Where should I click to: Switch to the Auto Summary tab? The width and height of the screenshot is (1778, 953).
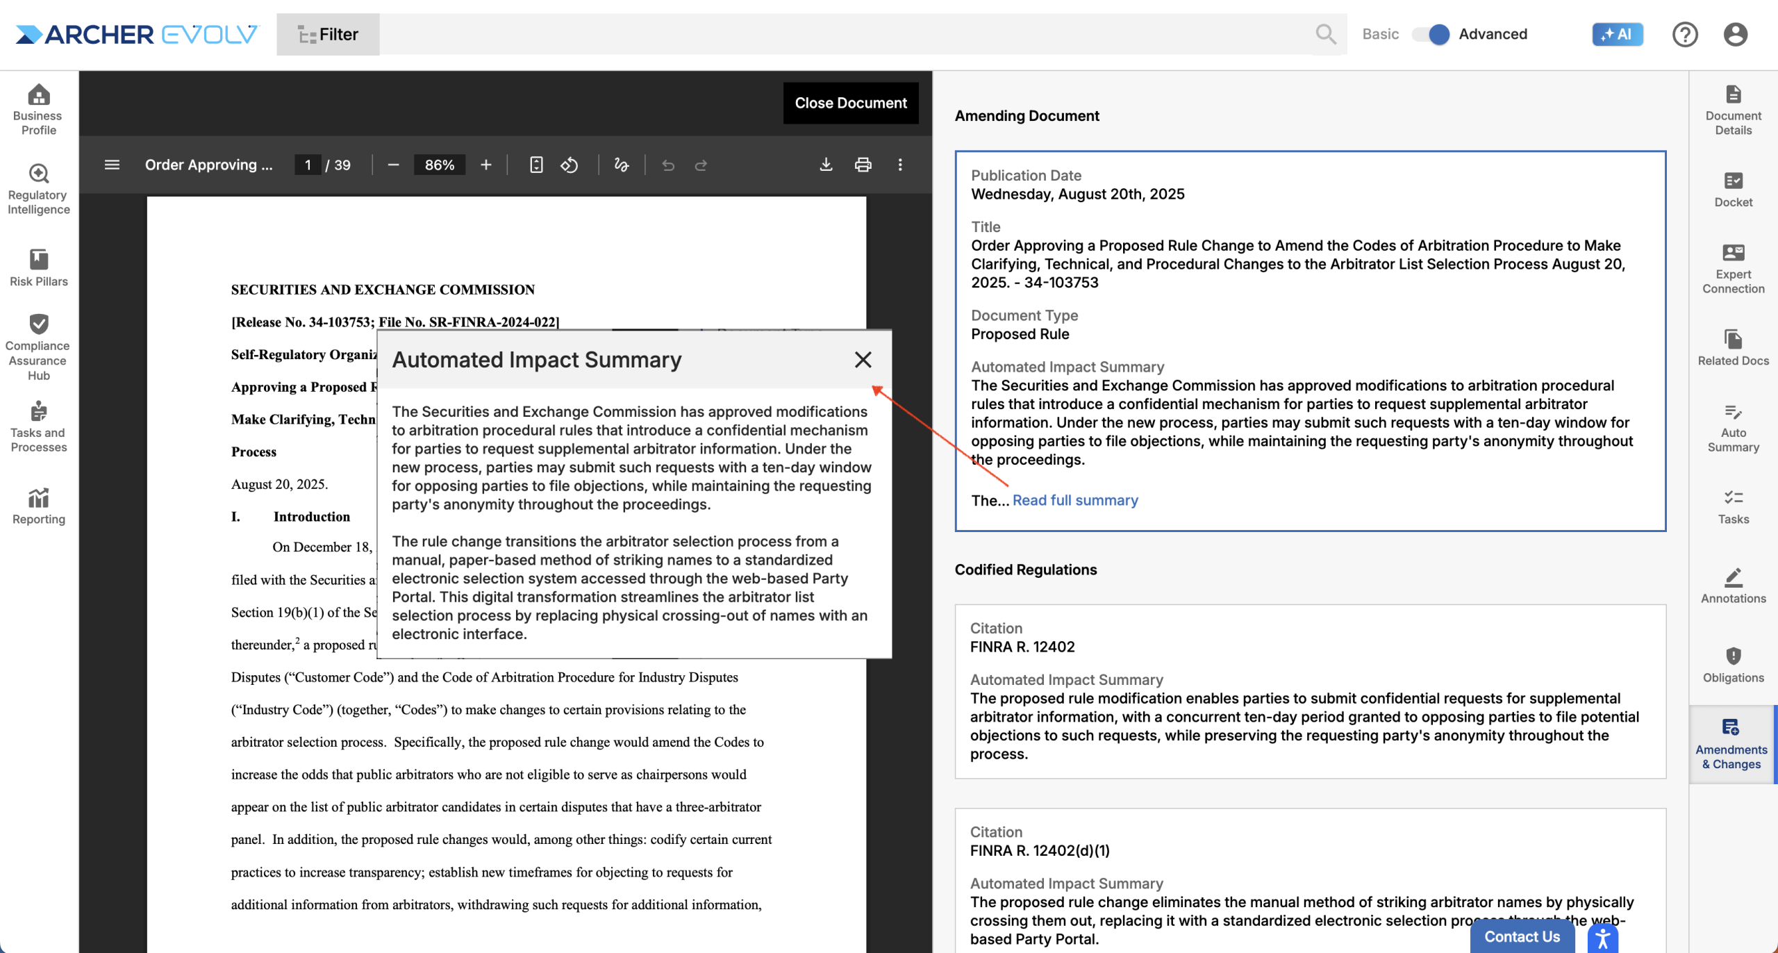pyautogui.click(x=1733, y=427)
